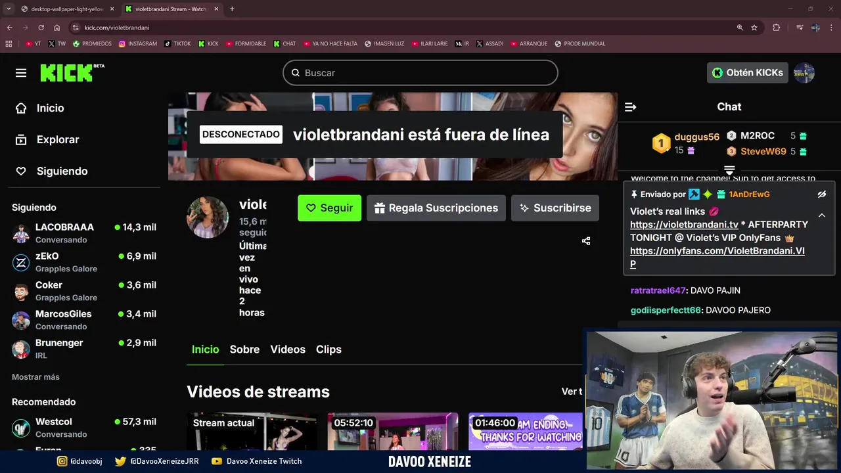Click username 1AnDrEwG in pinned message
The width and height of the screenshot is (841, 473).
749,194
